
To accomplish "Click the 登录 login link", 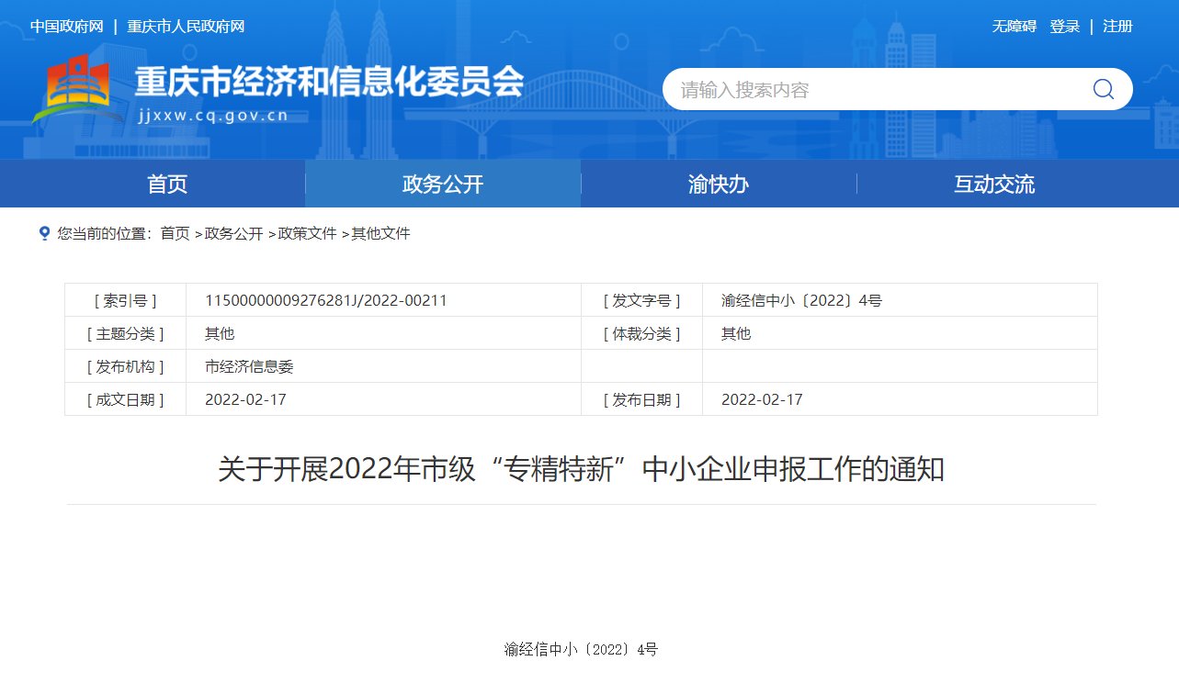I will coord(1064,27).
